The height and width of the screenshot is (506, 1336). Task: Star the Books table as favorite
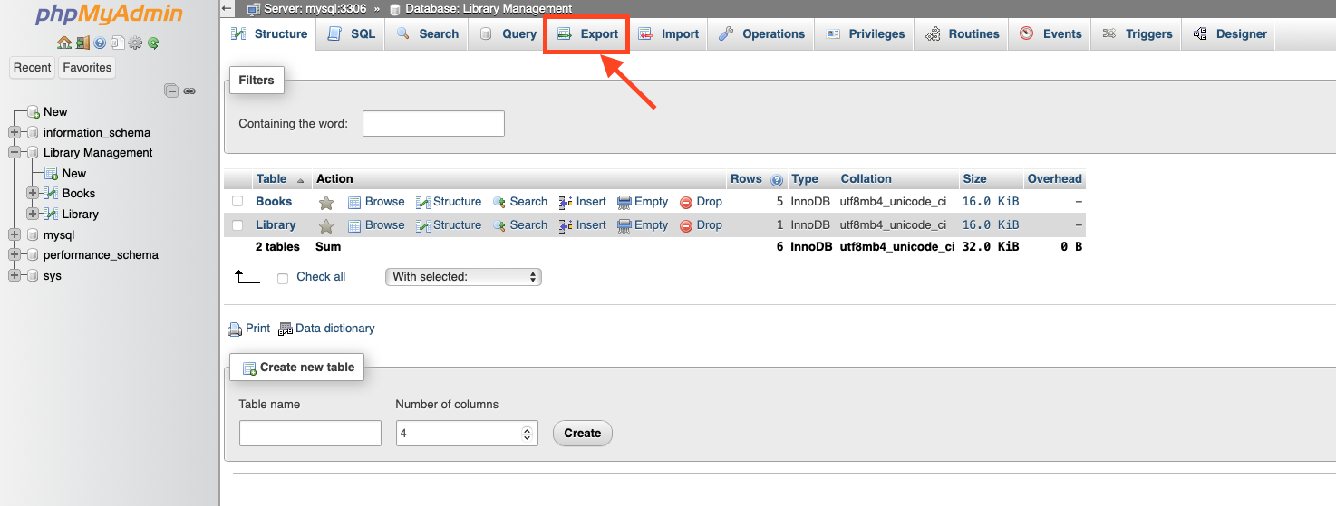pyautogui.click(x=326, y=203)
